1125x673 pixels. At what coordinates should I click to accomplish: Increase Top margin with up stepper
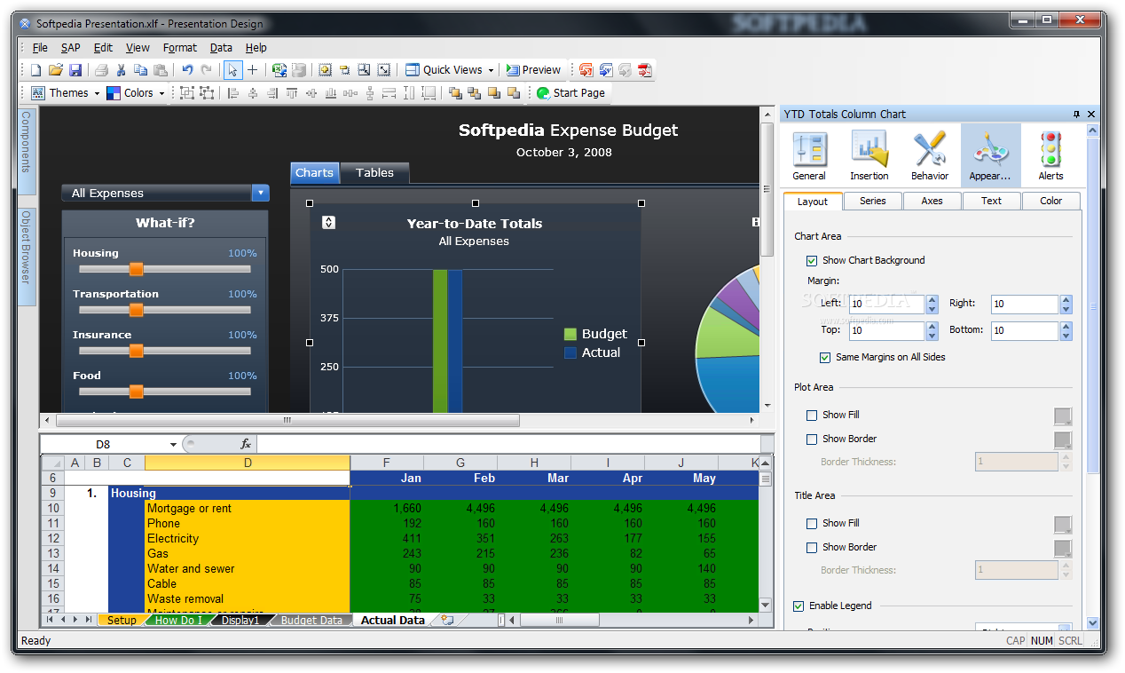pos(932,326)
